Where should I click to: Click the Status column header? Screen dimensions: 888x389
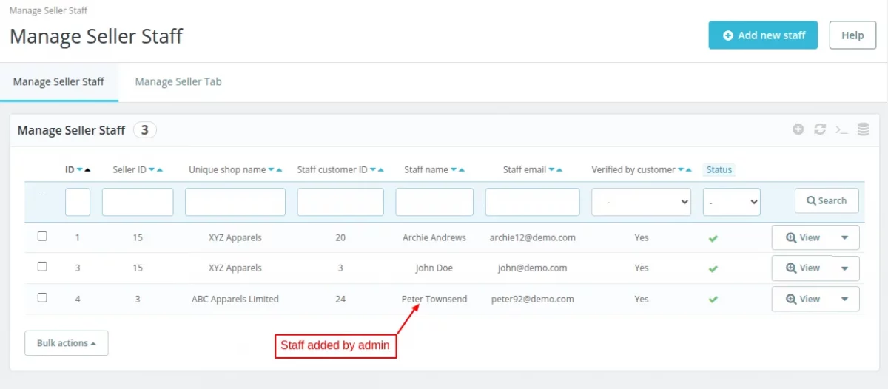coord(719,169)
